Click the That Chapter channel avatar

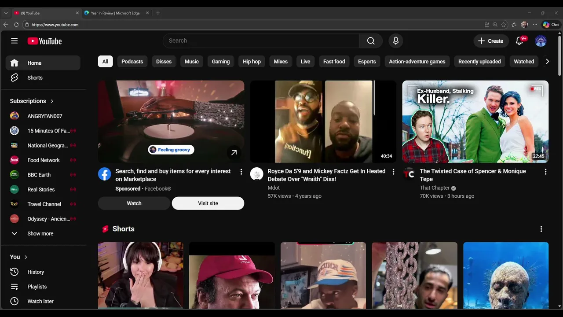point(409,174)
